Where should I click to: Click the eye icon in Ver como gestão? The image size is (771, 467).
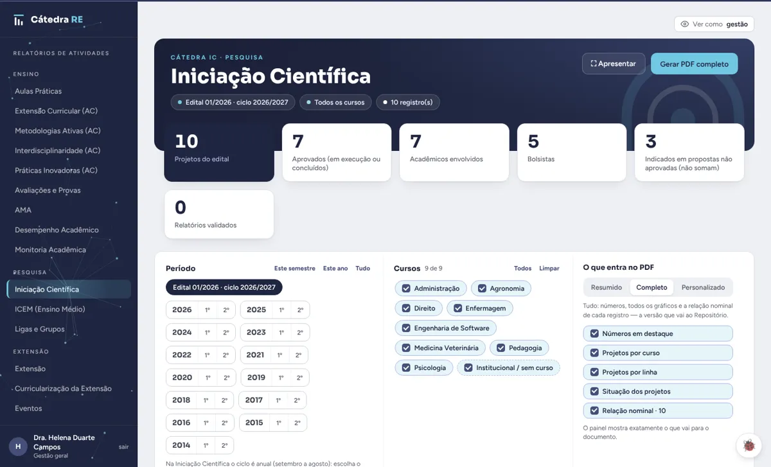point(685,24)
